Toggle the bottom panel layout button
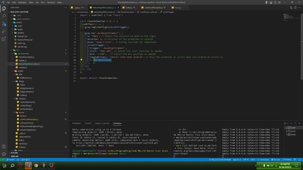This screenshot has height=170, width=303. 271,2
